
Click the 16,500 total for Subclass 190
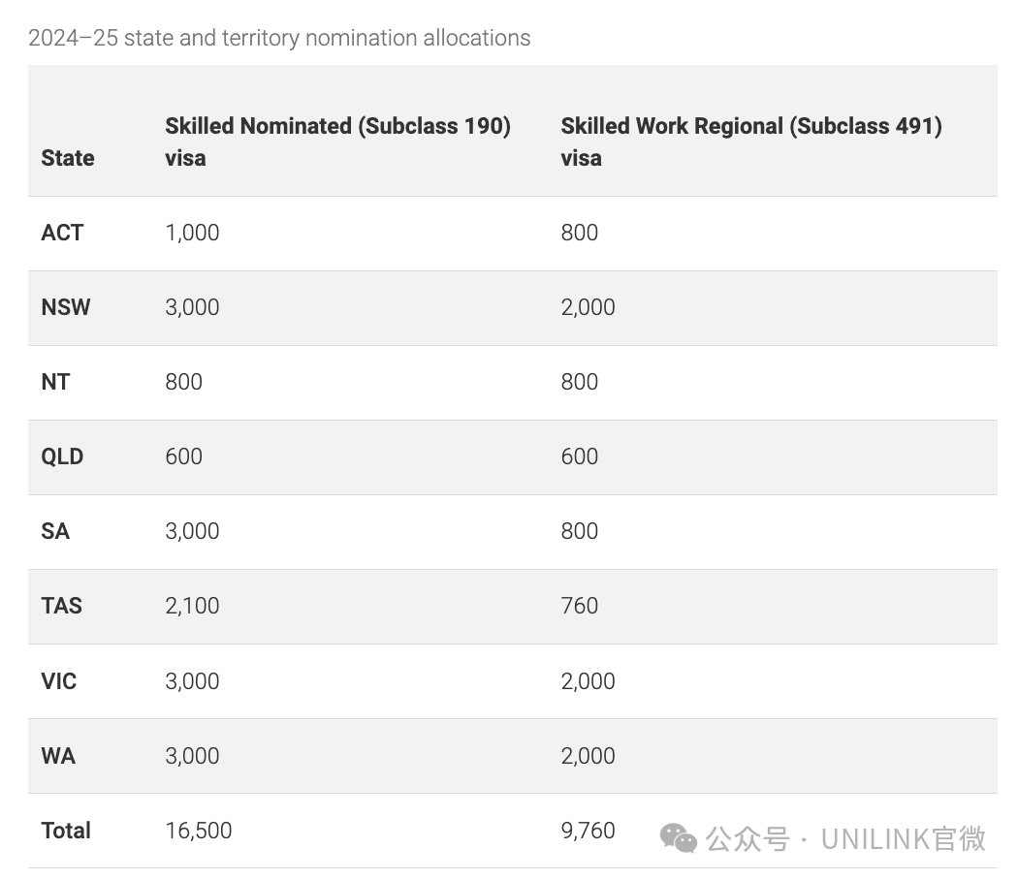[x=199, y=830]
